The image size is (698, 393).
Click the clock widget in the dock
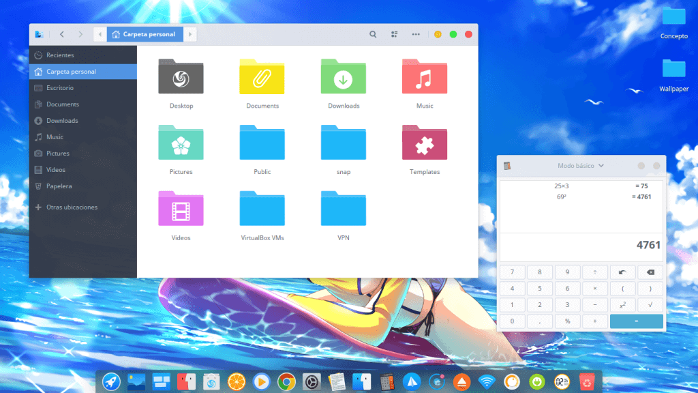[562, 382]
